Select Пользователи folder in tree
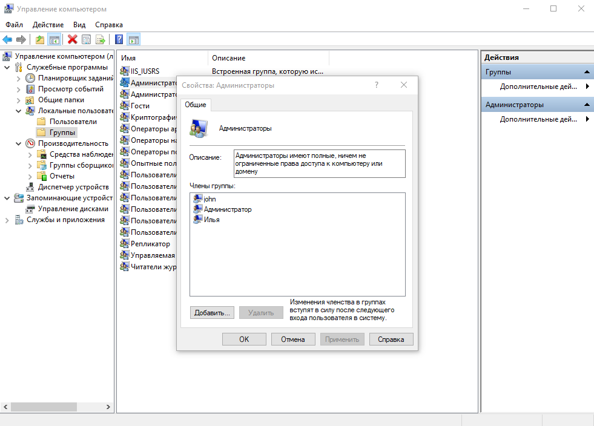Viewport: 594px width, 426px height. pos(67,122)
